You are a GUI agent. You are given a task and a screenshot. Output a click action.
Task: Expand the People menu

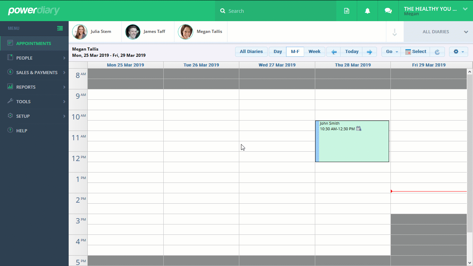[x=34, y=58]
